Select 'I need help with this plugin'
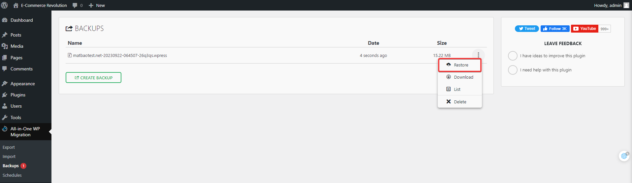The width and height of the screenshot is (632, 183). click(513, 70)
